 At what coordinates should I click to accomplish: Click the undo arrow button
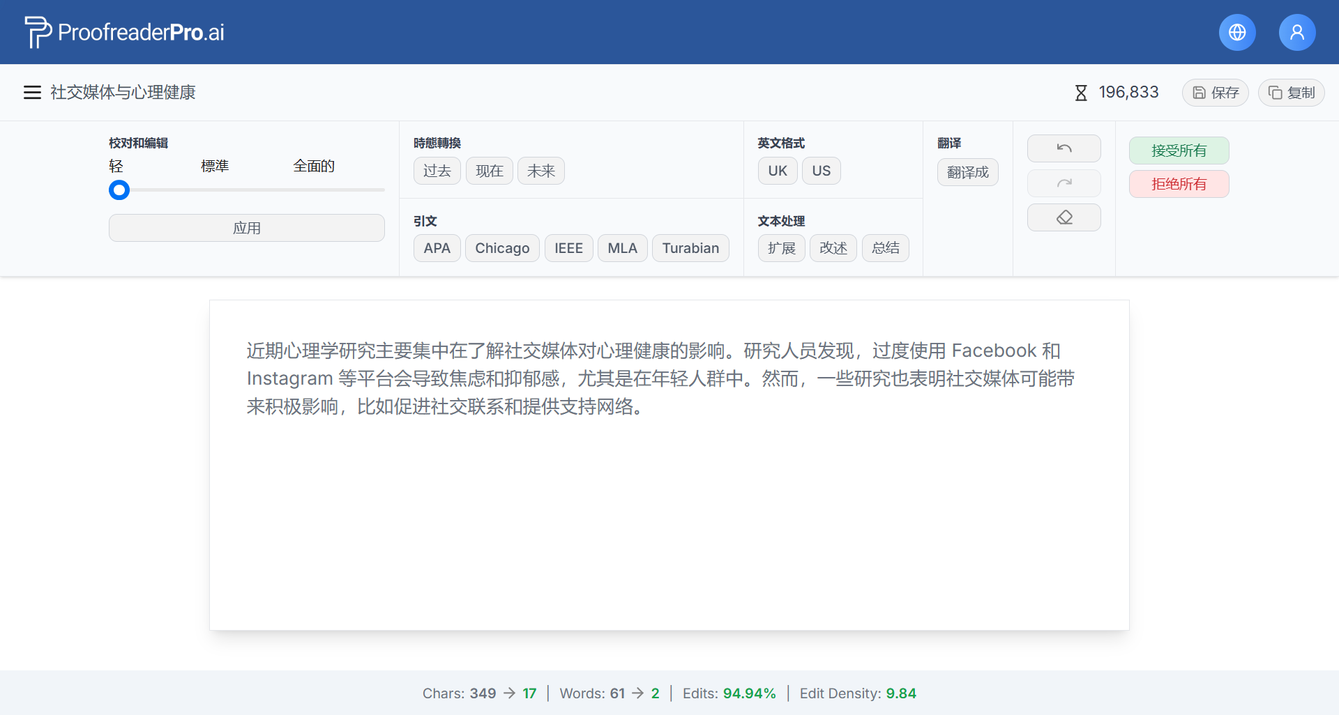[1064, 148]
